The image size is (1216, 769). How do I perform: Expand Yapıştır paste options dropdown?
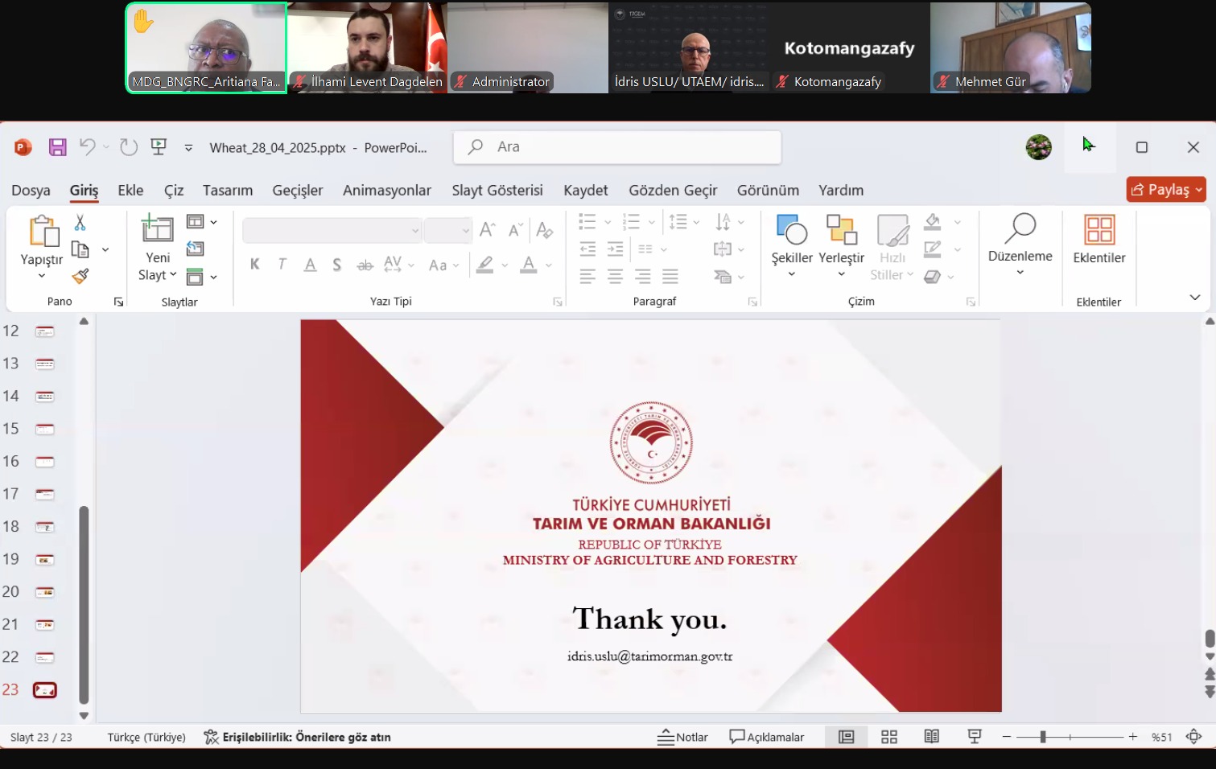[42, 276]
